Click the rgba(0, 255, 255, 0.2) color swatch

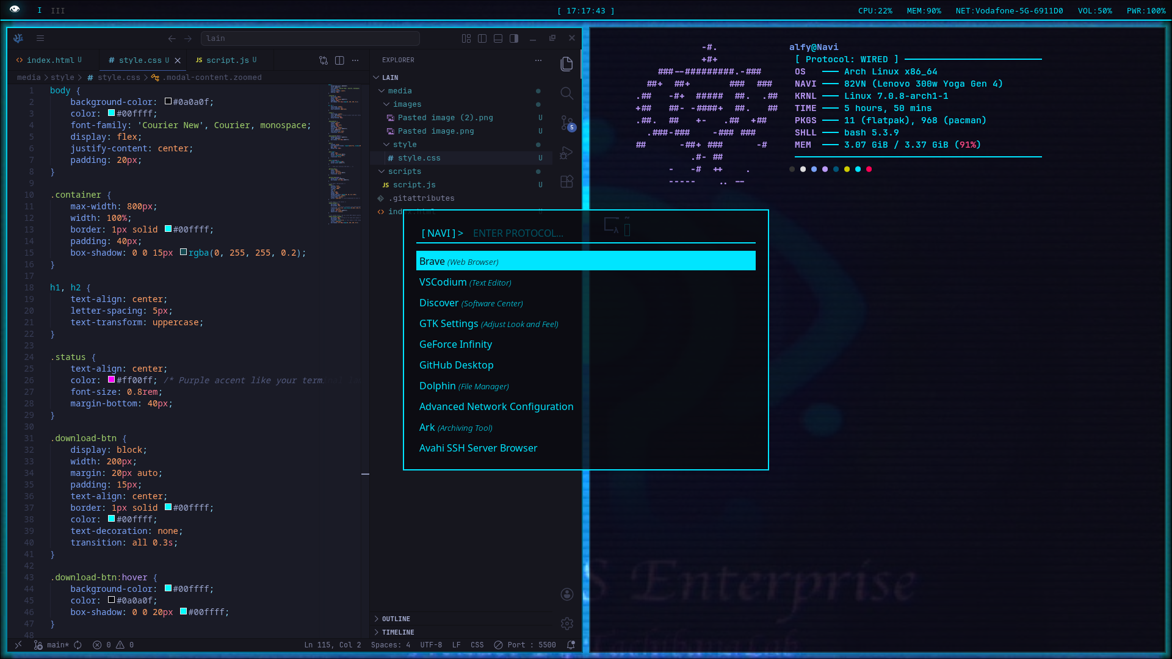tap(183, 252)
